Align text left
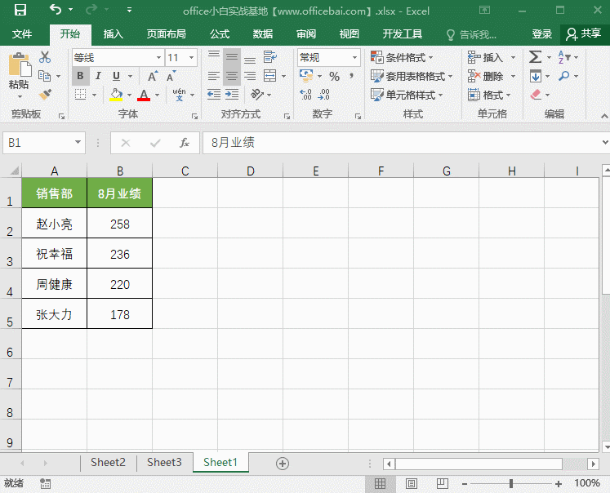Viewport: 610px width, 493px height. 214,76
